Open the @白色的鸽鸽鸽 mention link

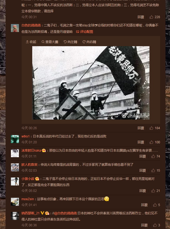click(66, 213)
